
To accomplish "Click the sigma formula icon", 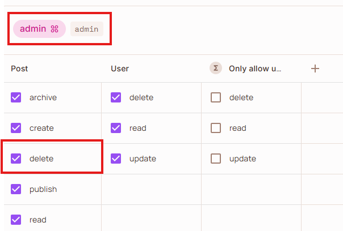I will click(x=216, y=69).
